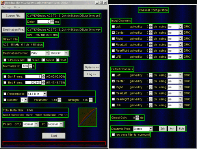Select the 4ch downmix preset button
The image size is (197, 149).
(x=172, y=129)
